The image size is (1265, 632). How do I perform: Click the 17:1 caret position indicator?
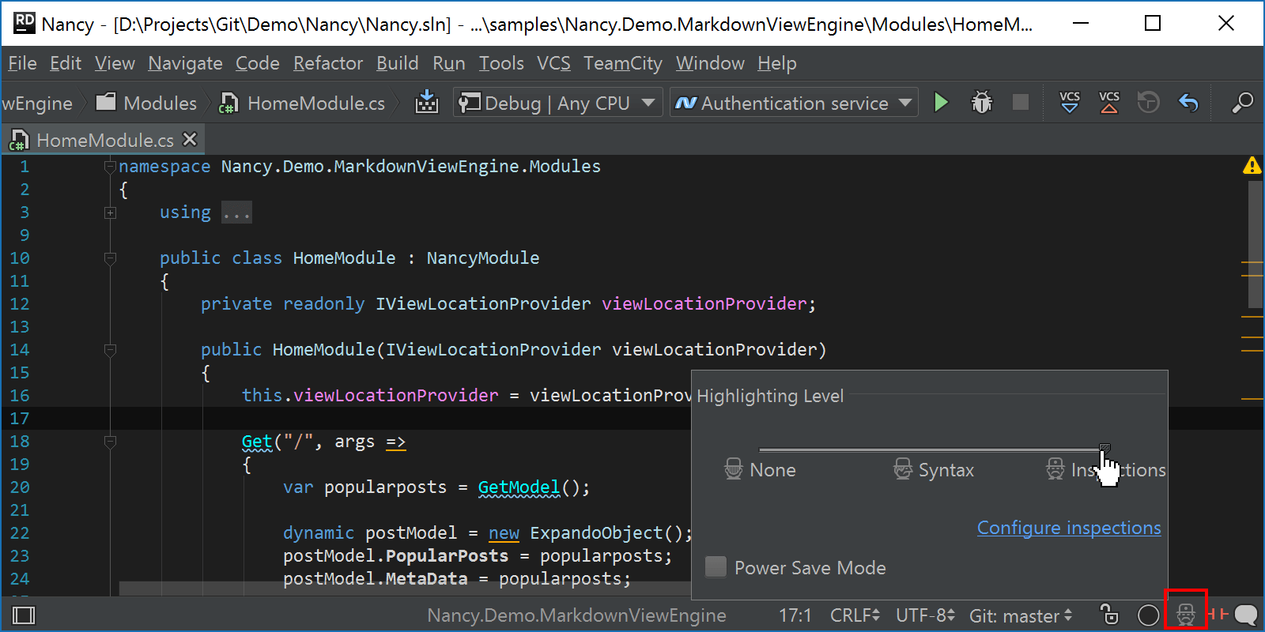(795, 615)
